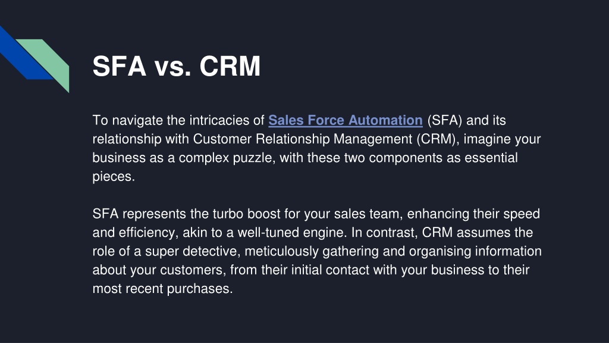Click the phrase 'most recent purchases.'
609x343 pixels.
pos(163,288)
